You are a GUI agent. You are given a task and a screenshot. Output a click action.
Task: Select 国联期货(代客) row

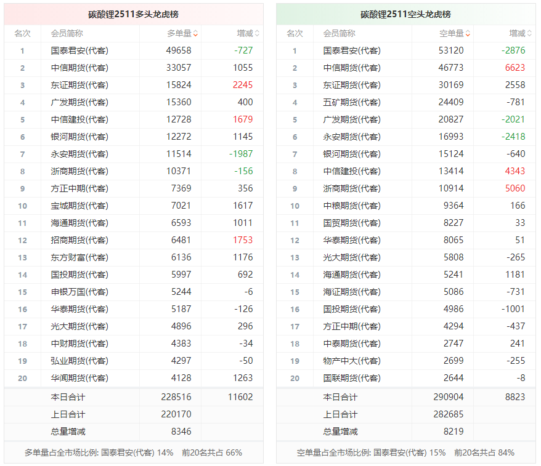(405, 378)
